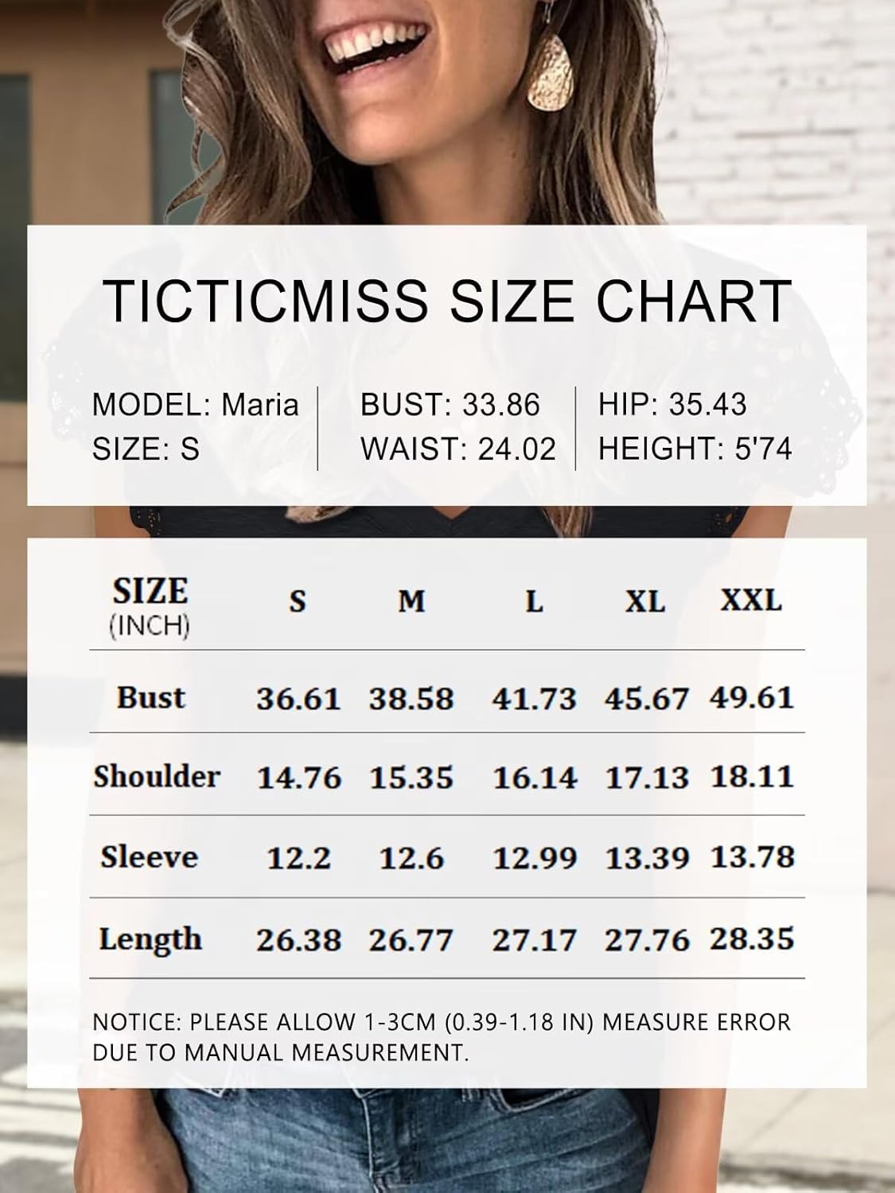Click the Bust row label
Screen dimensions: 895x1193
[x=150, y=698]
